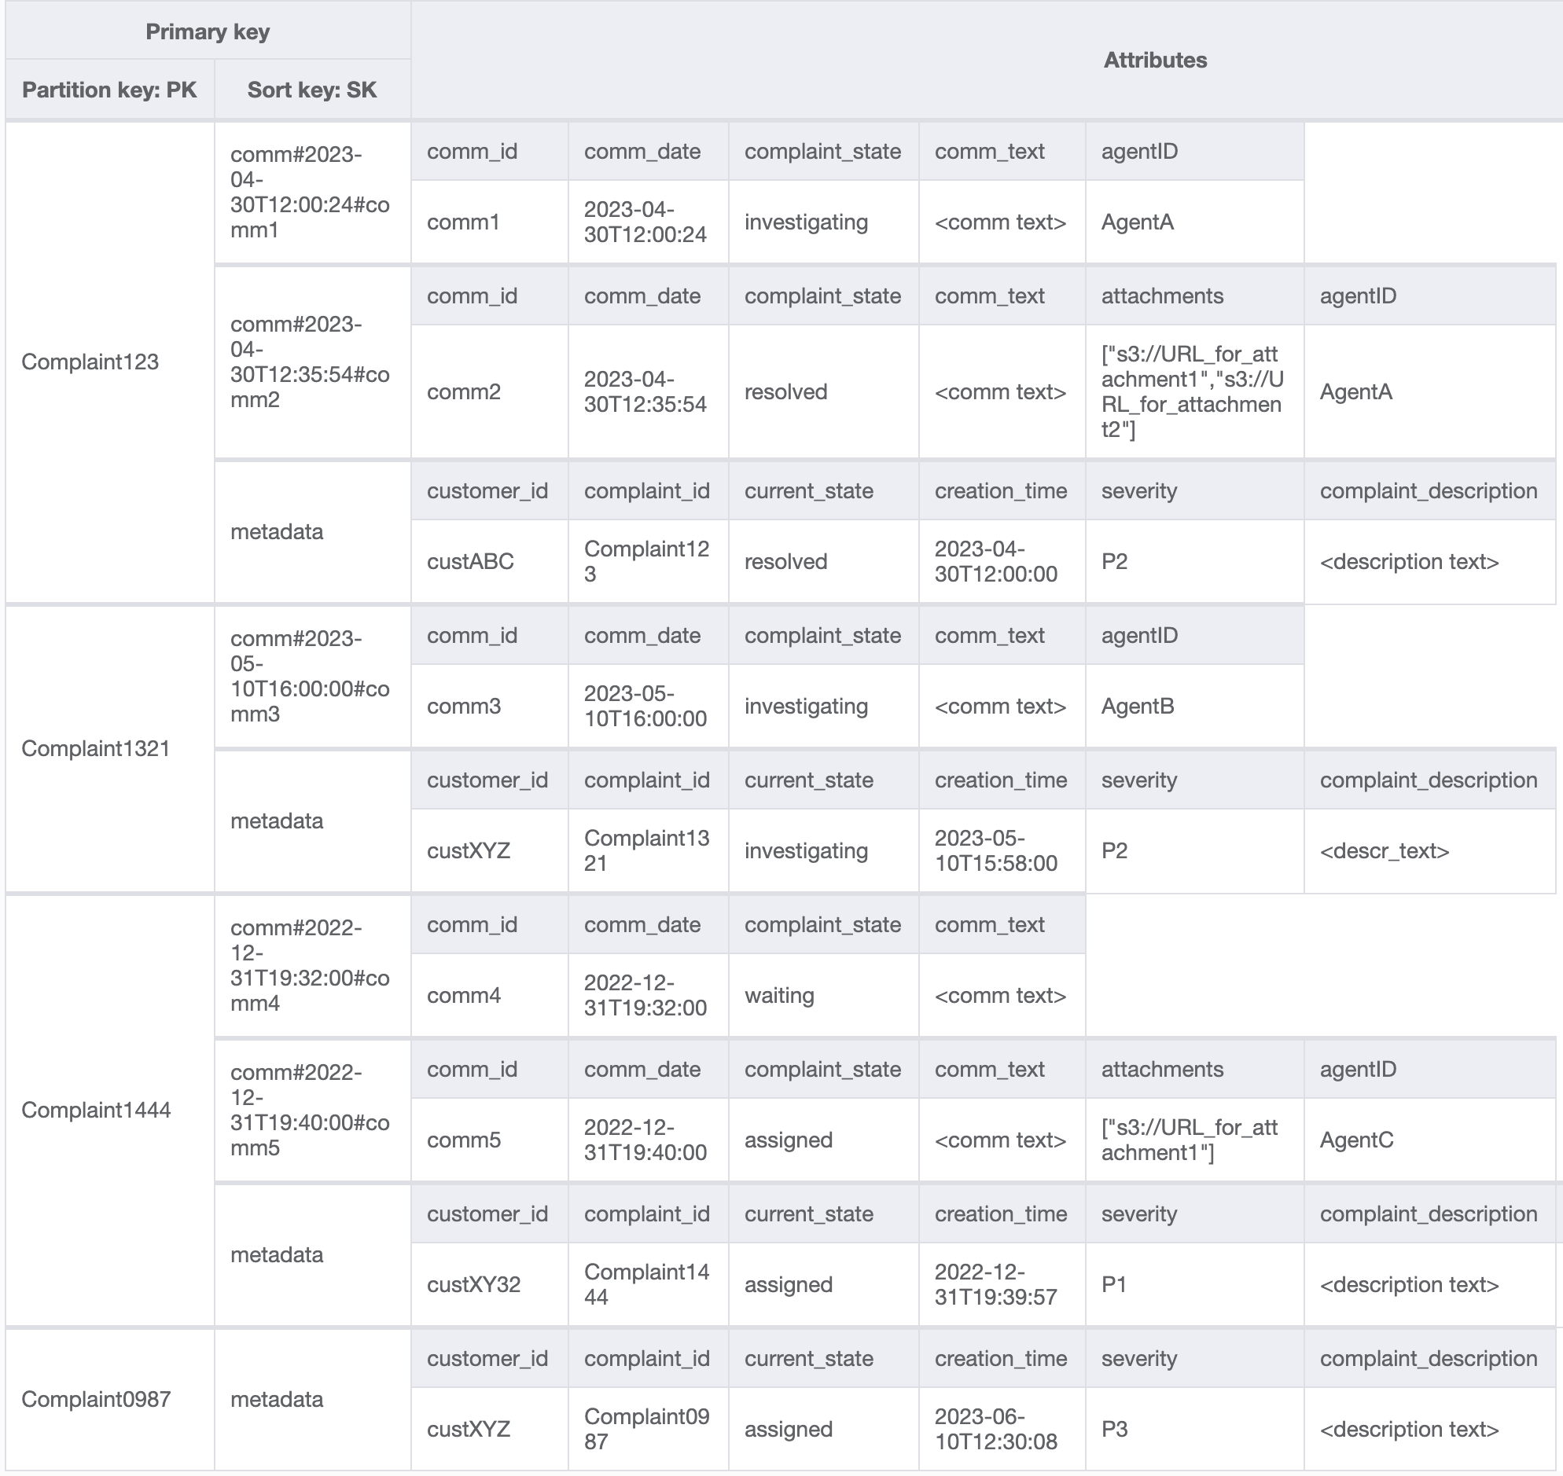Select the Partition key: PK column header
The width and height of the screenshot is (1563, 1476).
click(x=109, y=90)
